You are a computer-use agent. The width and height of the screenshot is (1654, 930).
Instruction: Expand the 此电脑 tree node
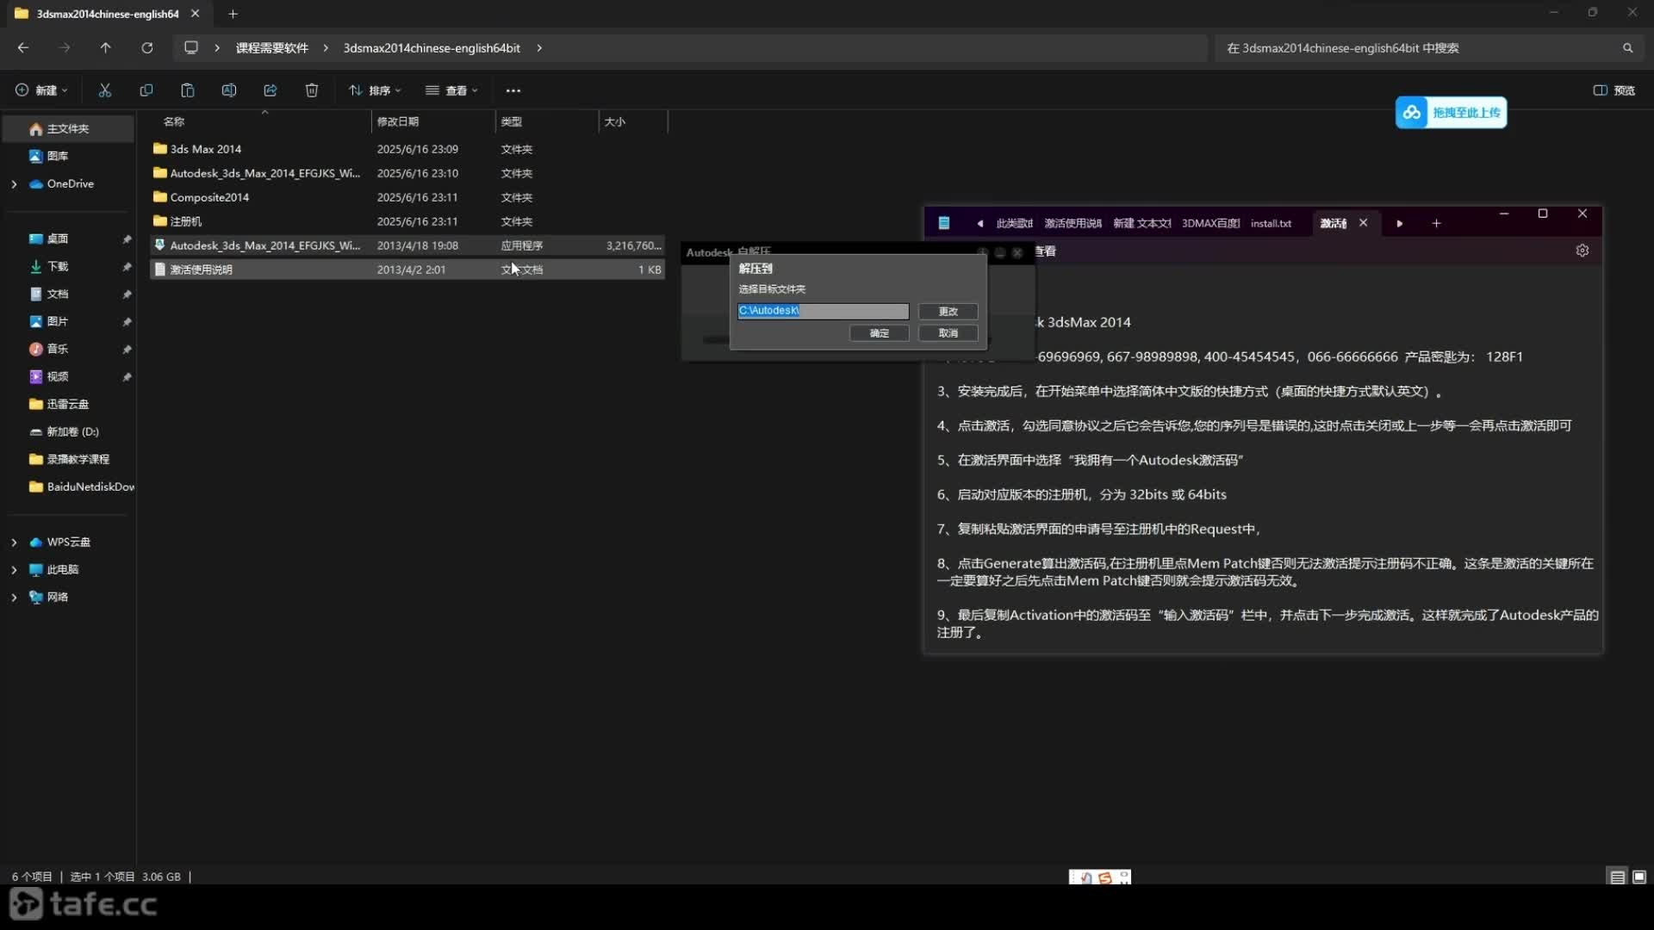click(14, 570)
